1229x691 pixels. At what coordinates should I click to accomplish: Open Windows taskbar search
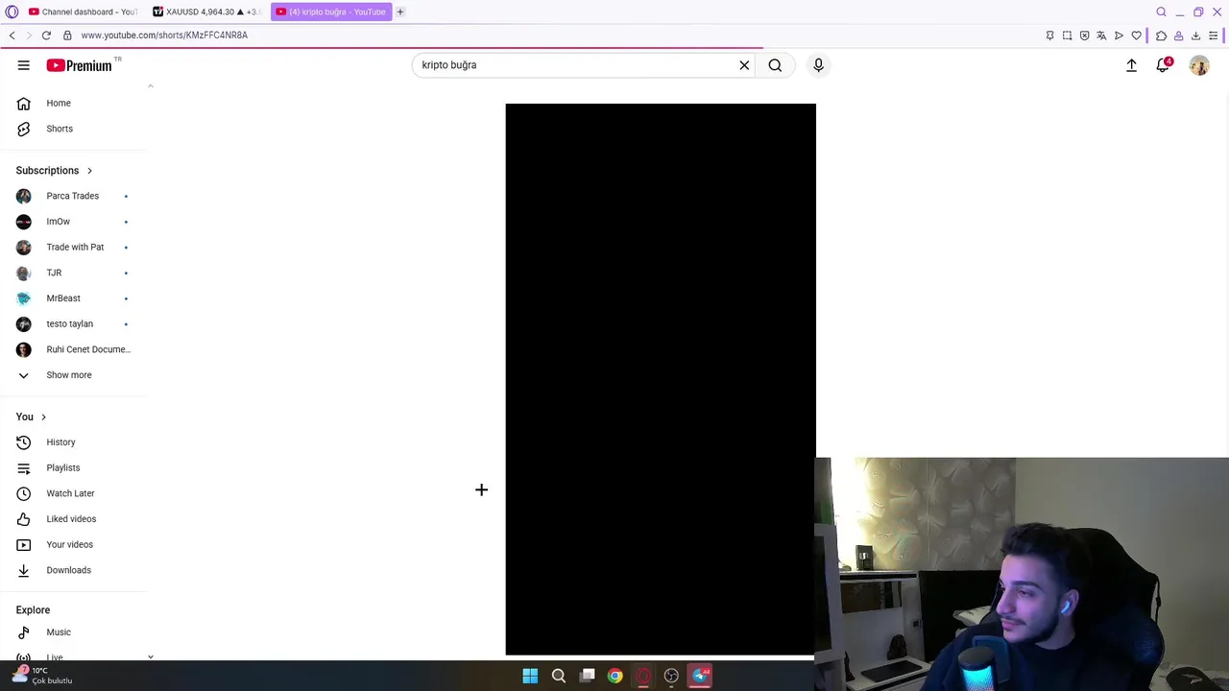point(558,676)
